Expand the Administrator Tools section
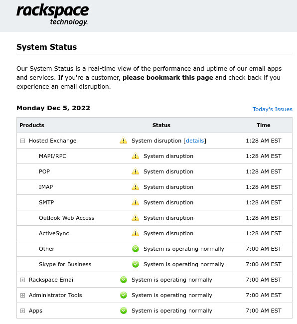Viewport: 297px width, 324px height. 22,296
